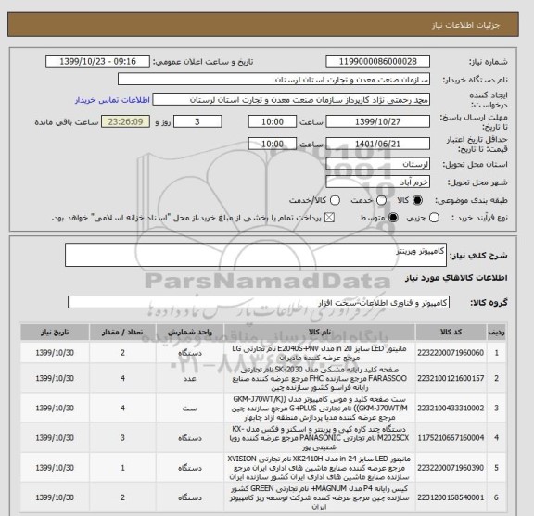Open the اطلاعات تماس خریدار link
The height and width of the screenshot is (516, 534).
pos(112,100)
